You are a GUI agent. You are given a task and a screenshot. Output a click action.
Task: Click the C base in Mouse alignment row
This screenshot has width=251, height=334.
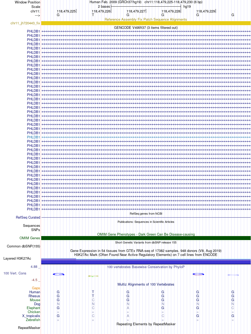[x=93, y=300]
